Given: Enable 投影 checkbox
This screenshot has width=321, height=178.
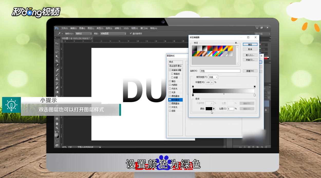Looking at the screenshot, I should pyautogui.click(x=170, y=111).
